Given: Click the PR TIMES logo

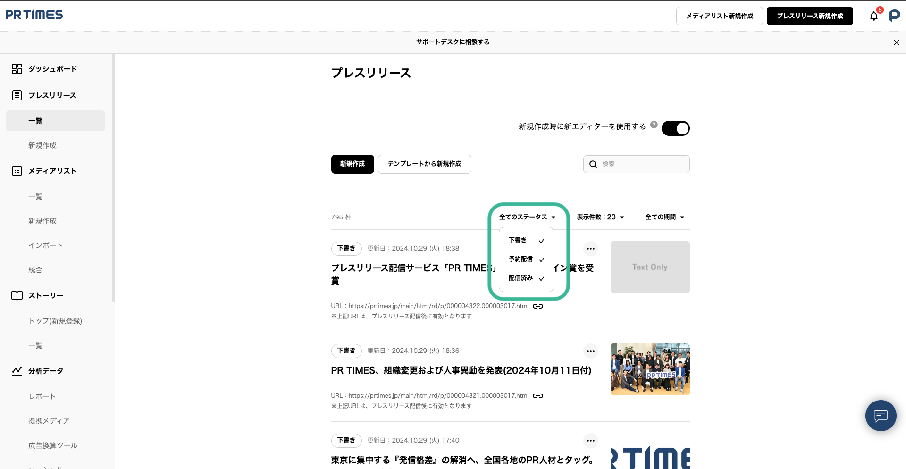Looking at the screenshot, I should click(x=34, y=15).
